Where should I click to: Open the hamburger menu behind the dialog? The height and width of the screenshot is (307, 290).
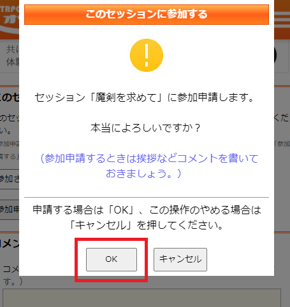point(282,18)
